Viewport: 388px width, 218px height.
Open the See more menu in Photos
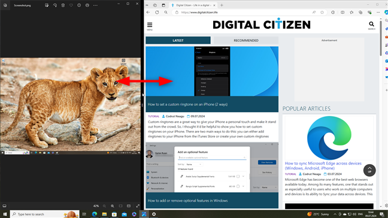[95, 5]
